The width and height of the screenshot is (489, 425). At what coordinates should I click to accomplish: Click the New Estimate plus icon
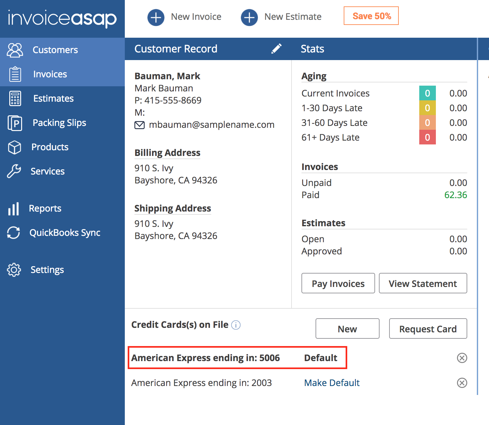tap(249, 17)
